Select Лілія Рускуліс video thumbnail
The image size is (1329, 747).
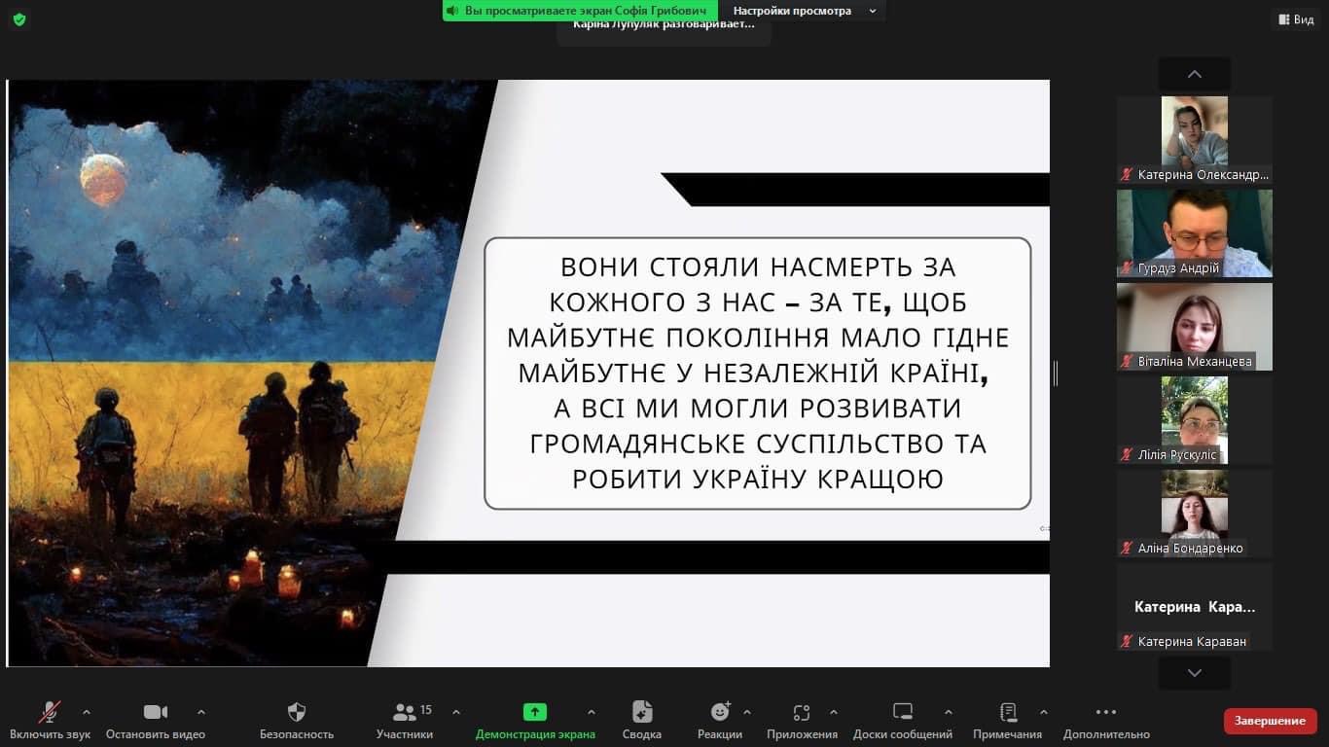pos(1195,419)
